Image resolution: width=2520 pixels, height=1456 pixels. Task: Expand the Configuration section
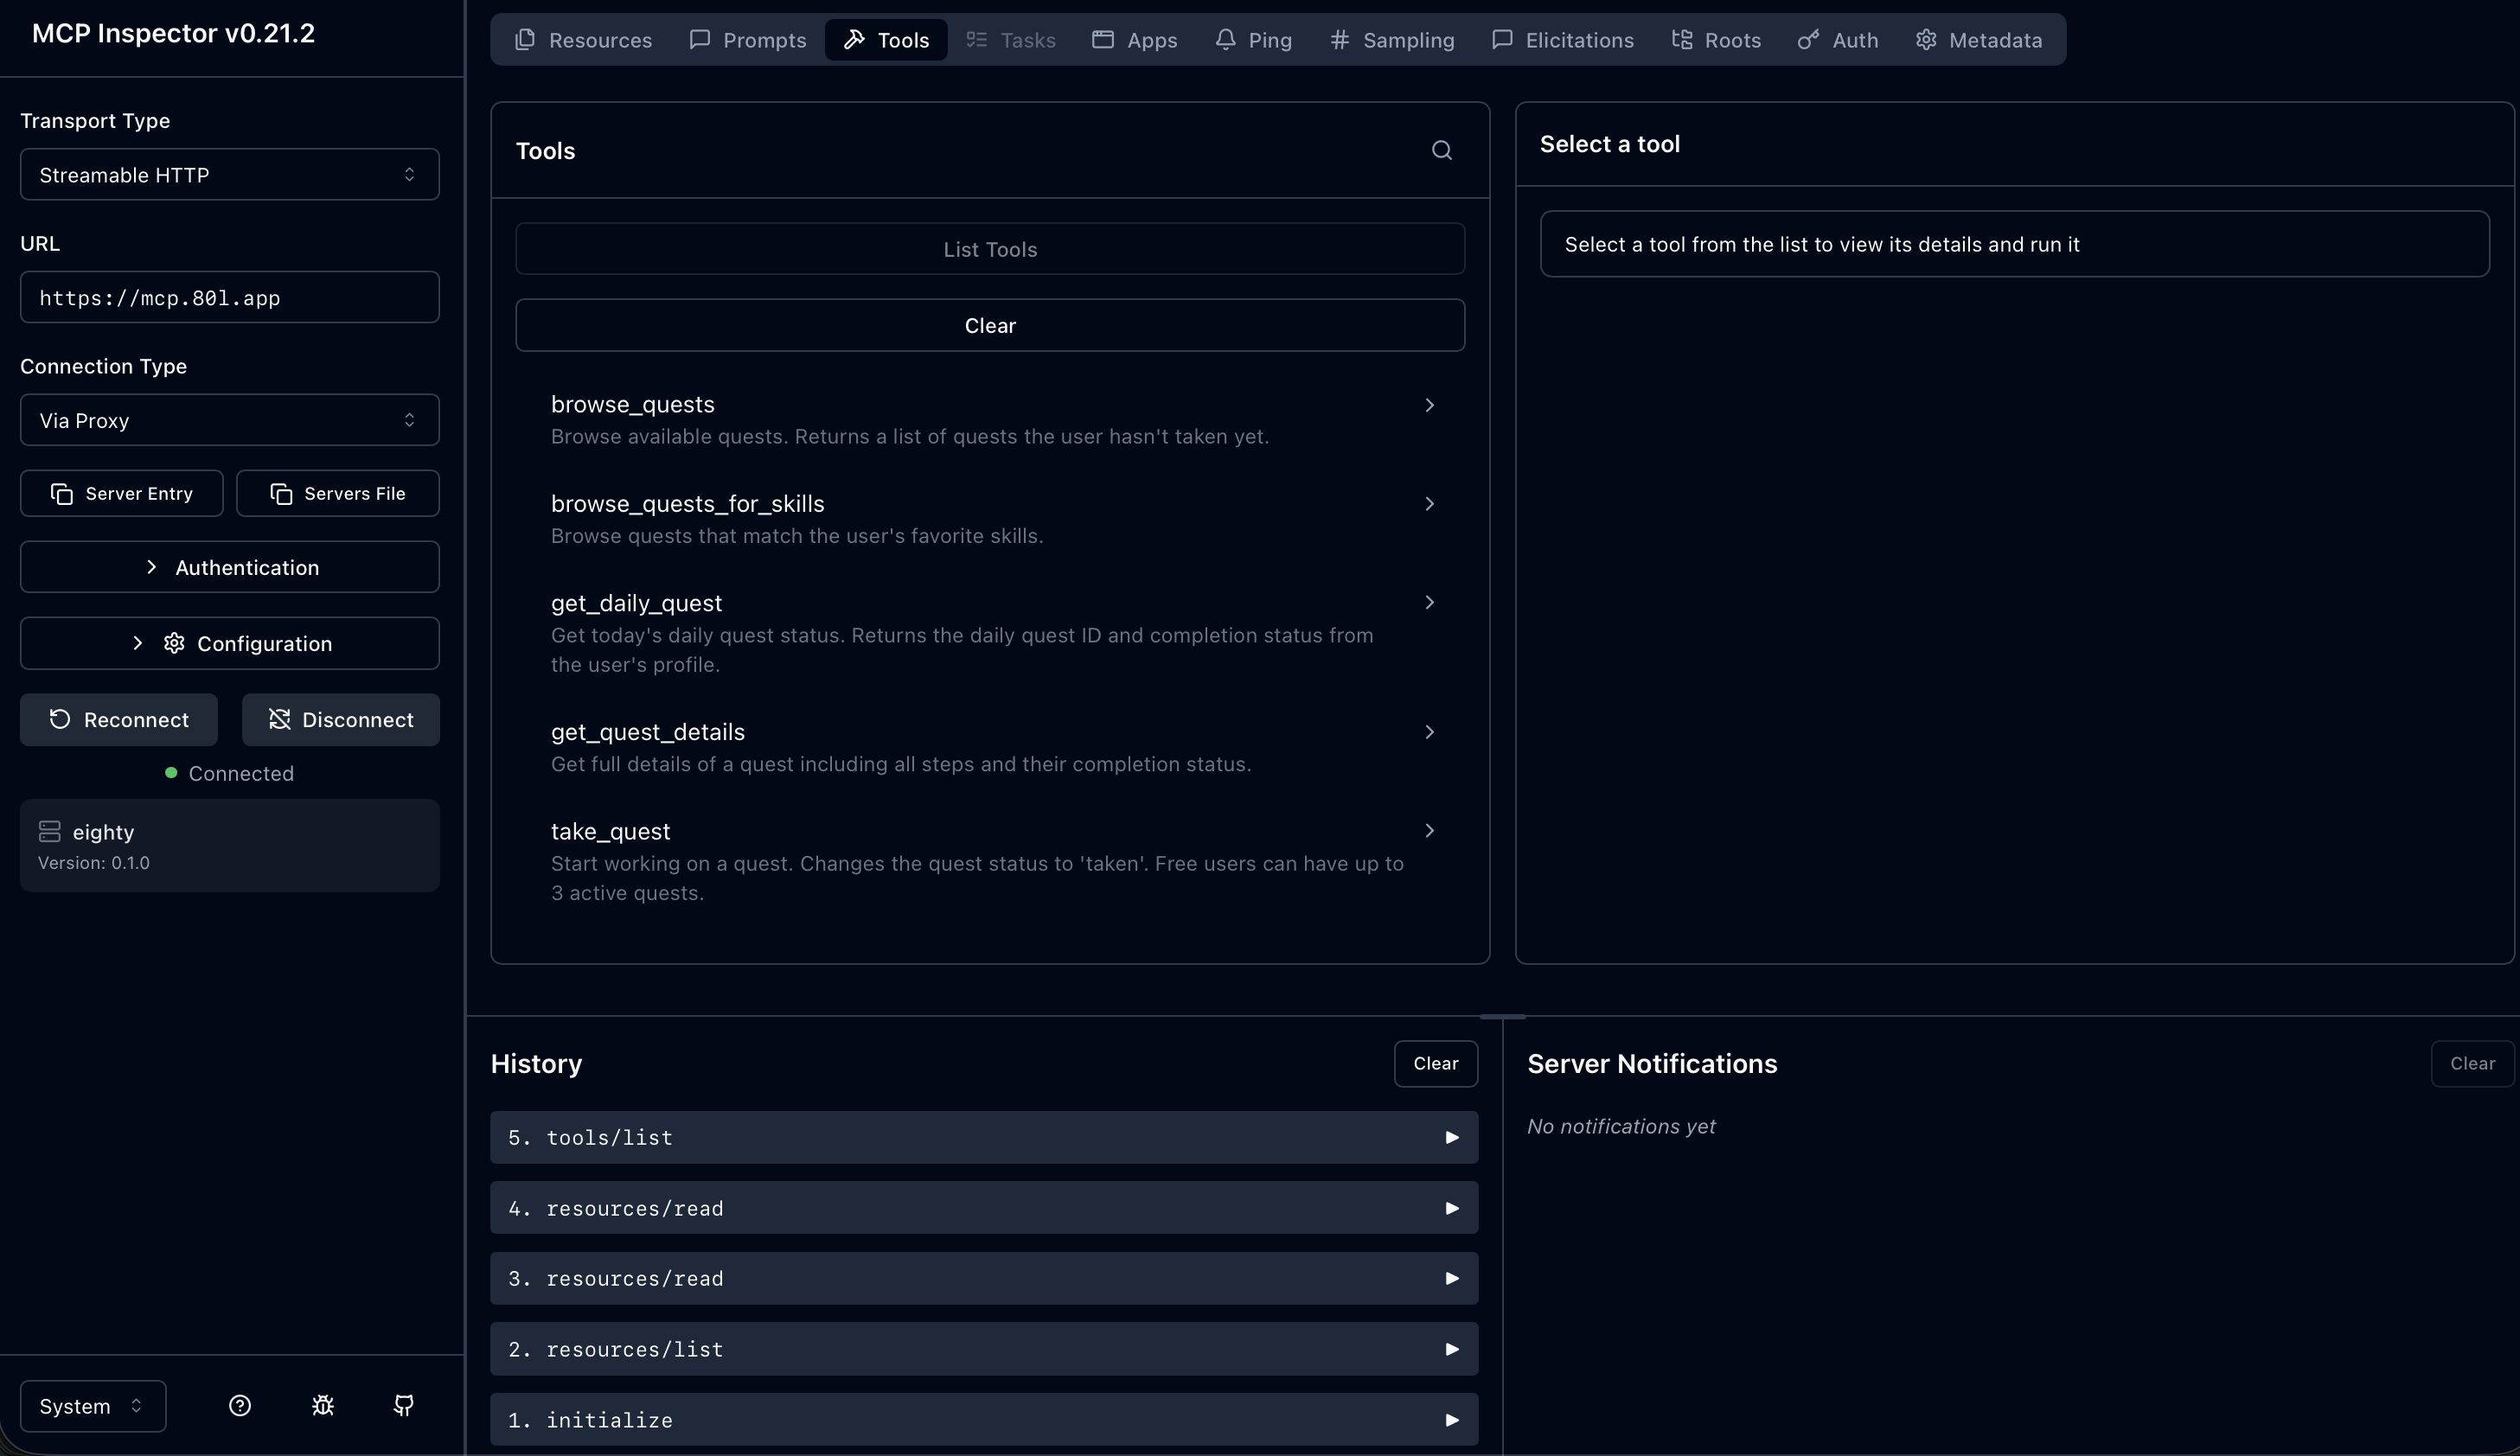229,643
